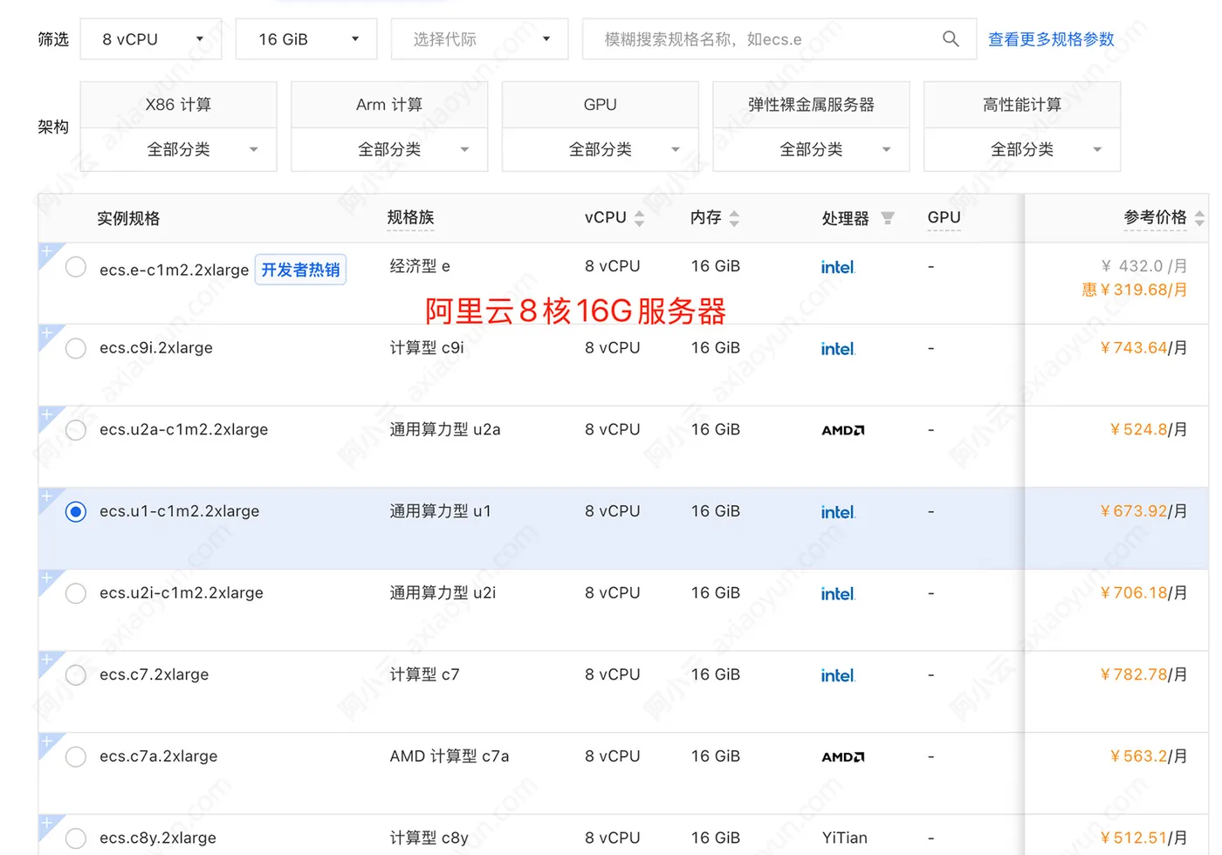Click Intel logo in ecs.u1-c1m2.2xlarge row
1222x855 pixels.
pos(838,512)
